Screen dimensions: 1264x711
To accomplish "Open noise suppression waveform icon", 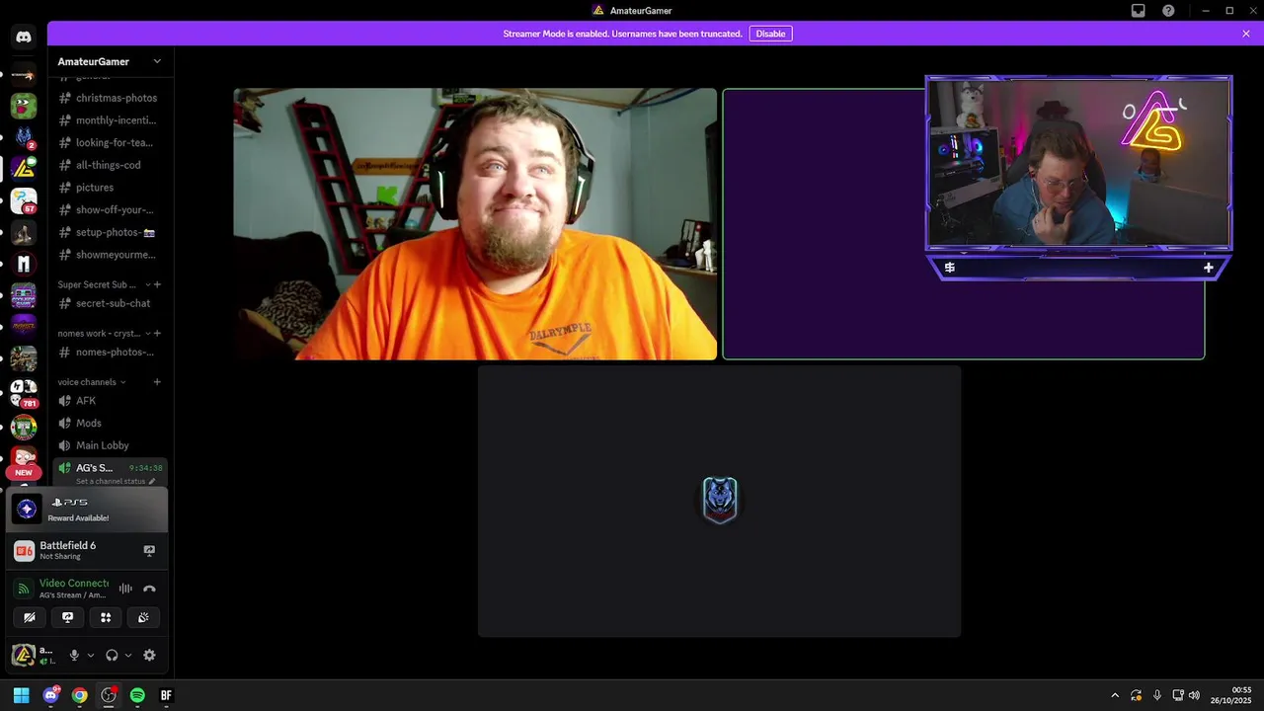I will (125, 589).
